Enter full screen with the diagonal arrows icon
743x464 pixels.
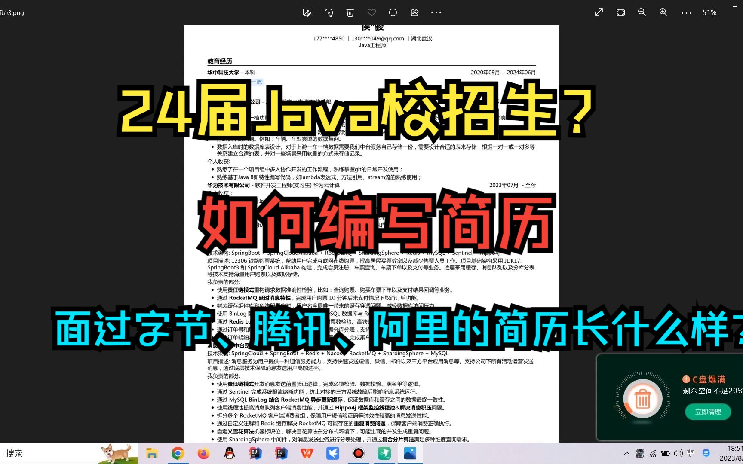click(x=599, y=12)
